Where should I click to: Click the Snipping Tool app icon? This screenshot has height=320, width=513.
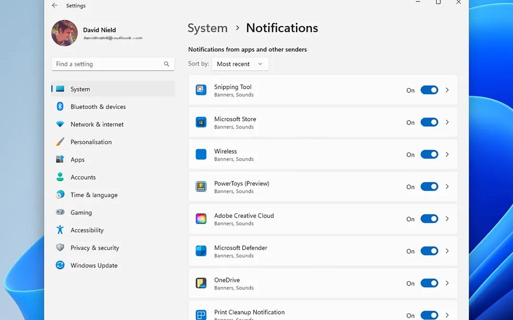pos(201,90)
